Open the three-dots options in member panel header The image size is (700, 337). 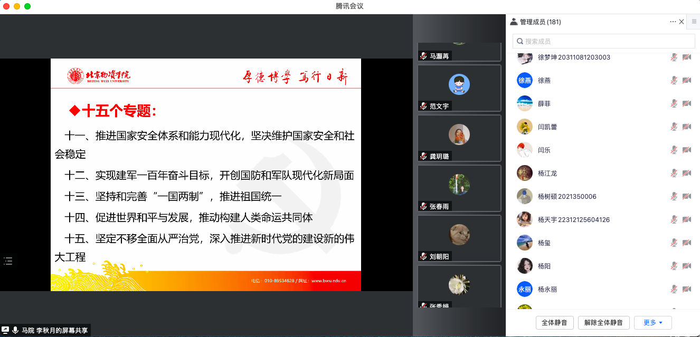pos(673,22)
